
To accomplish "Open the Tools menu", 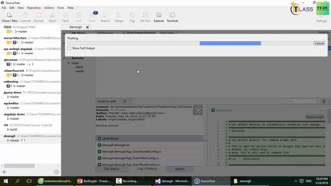I will click(61, 8).
